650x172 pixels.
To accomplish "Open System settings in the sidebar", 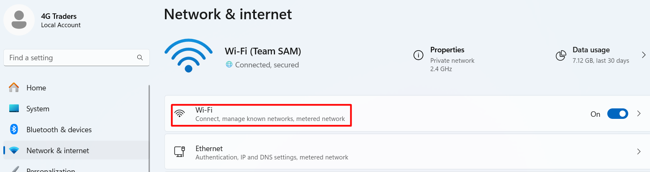I will coord(38,109).
